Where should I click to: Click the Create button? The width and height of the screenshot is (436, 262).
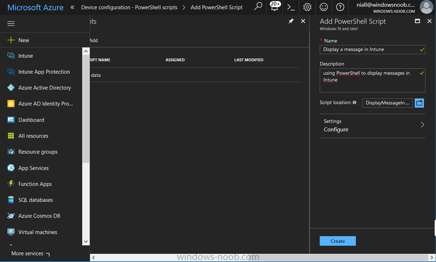coord(338,241)
